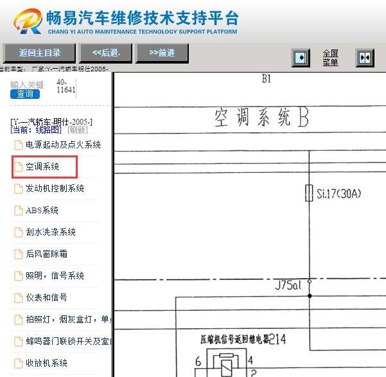Click document icon beside 收放机系统
This screenshot has height=377, width=386.
pyautogui.click(x=19, y=363)
